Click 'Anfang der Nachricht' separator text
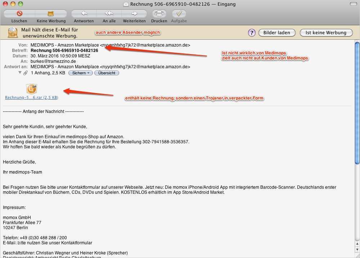This screenshot has height=258, width=360. pos(44,111)
